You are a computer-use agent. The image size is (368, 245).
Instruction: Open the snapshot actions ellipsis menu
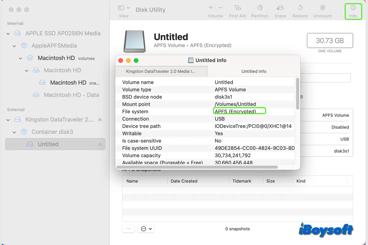click(146, 229)
